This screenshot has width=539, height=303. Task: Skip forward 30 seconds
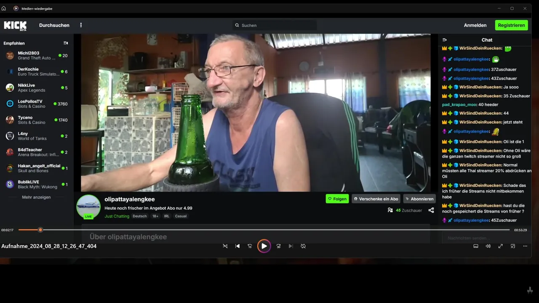pyautogui.click(x=278, y=246)
